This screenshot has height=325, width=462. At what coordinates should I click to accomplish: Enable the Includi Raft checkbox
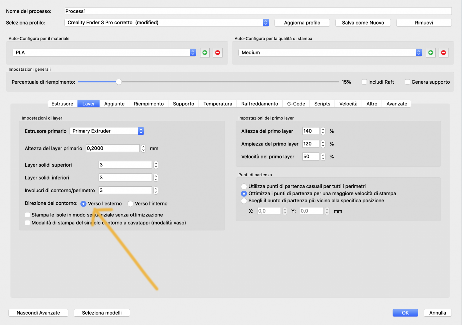(x=364, y=82)
